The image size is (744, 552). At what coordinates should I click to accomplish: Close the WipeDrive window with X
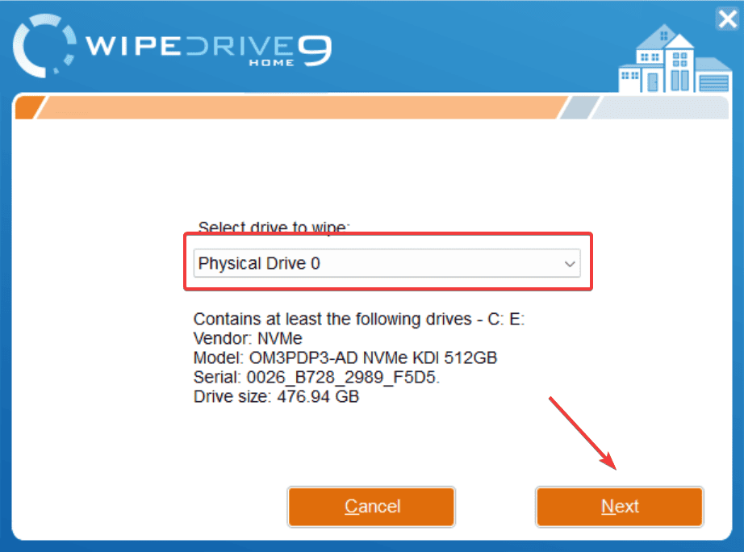[x=727, y=19]
